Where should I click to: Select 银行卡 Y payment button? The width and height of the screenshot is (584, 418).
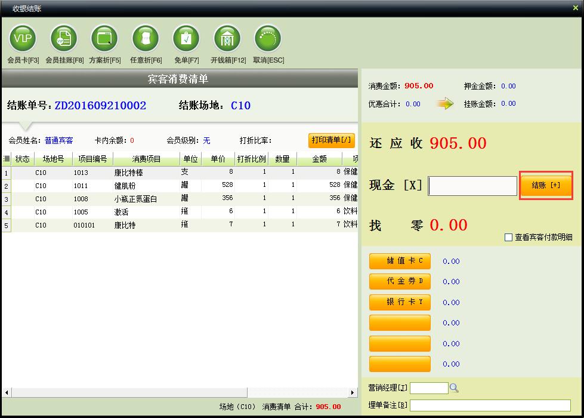(400, 302)
